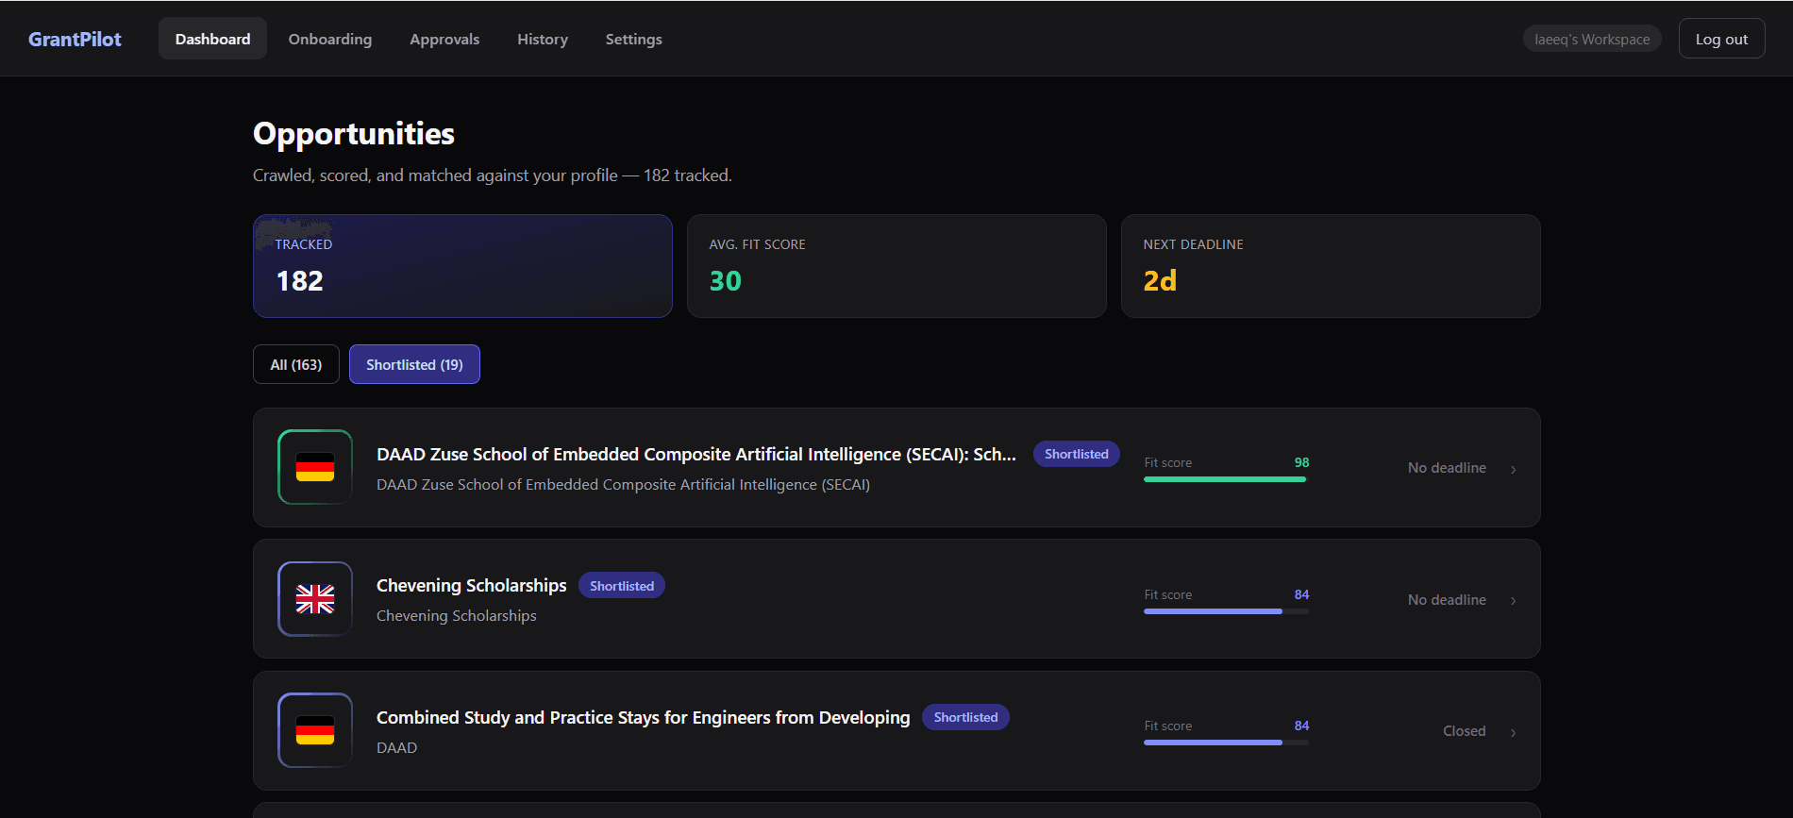Click the German flag icon for DAAD Zuse School

click(315, 467)
